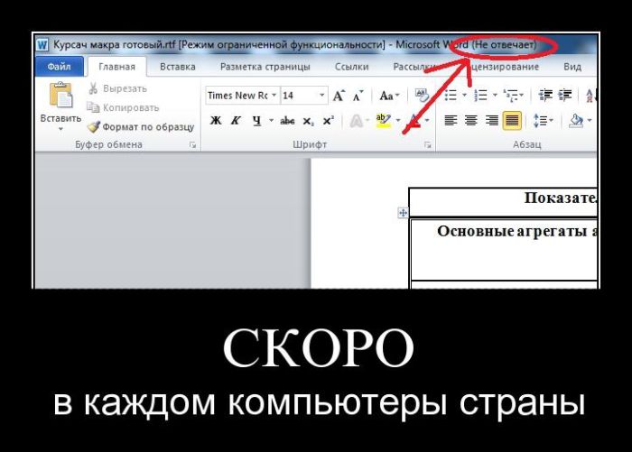Switch to the Вставка ribbon tab
Image resolution: width=632 pixels, height=452 pixels.
click(178, 67)
